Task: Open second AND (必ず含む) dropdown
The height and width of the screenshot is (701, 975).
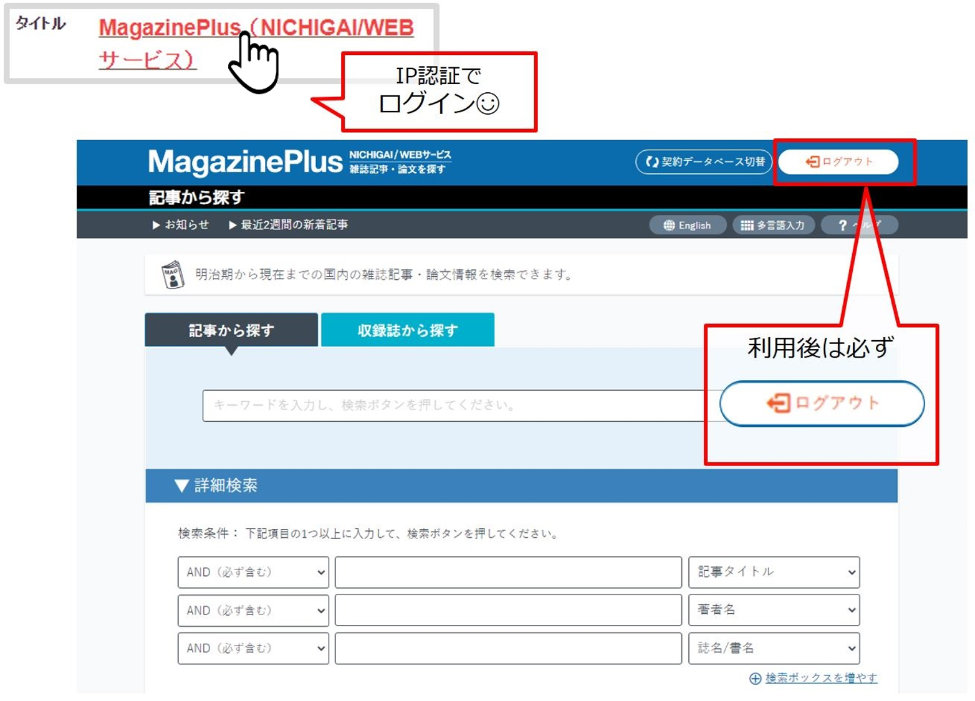Action: click(253, 611)
